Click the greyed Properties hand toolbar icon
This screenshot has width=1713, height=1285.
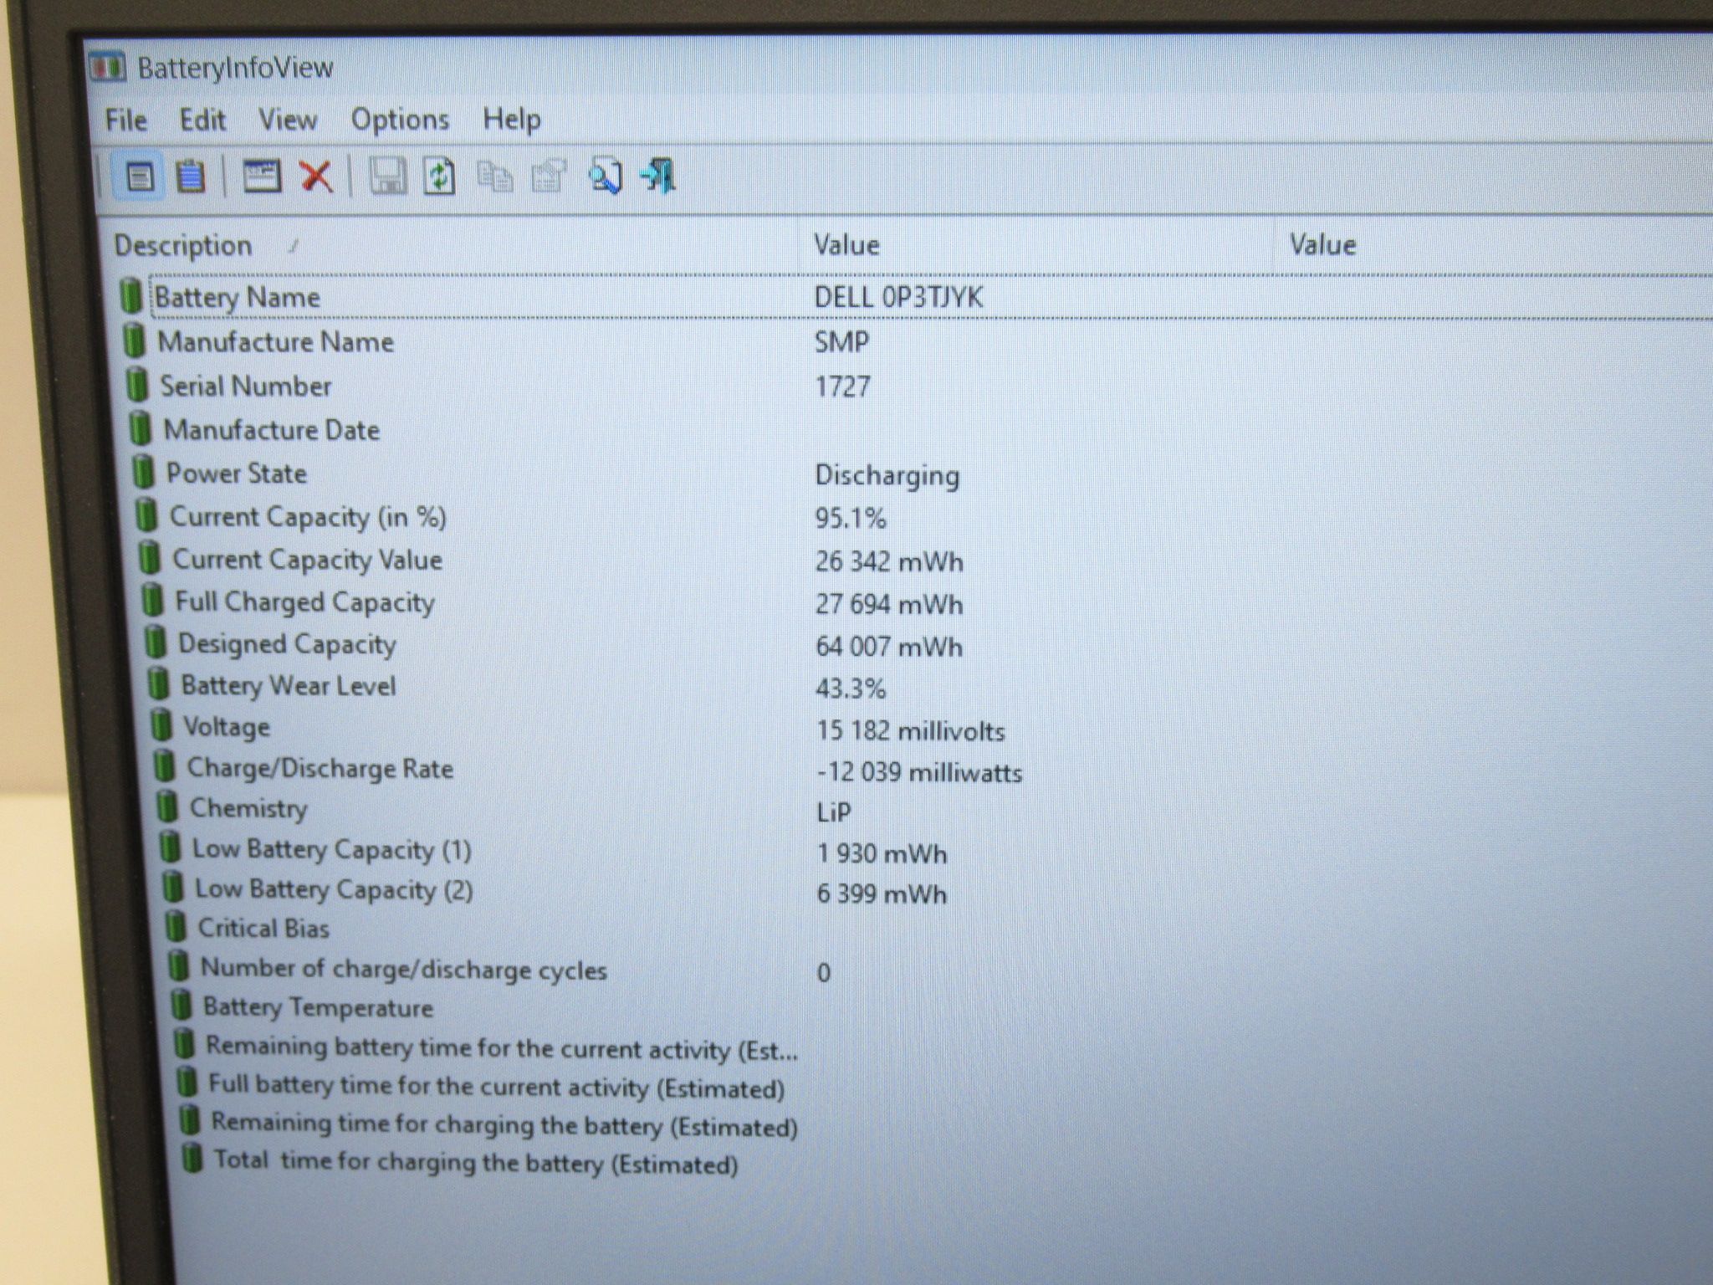pyautogui.click(x=549, y=177)
